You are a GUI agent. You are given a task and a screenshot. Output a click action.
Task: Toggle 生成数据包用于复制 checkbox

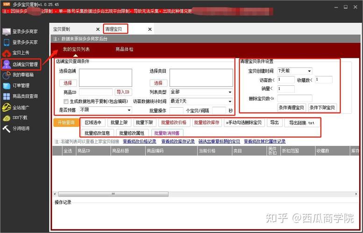coord(66,102)
